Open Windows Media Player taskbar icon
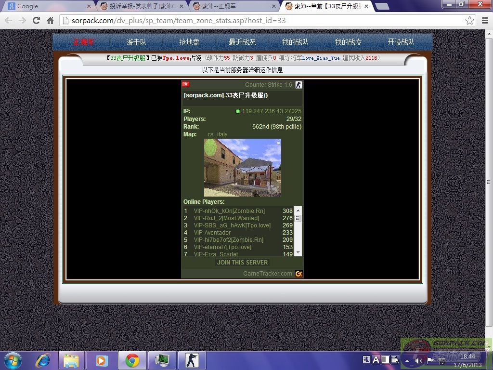Screen dimensions: 493x370 coord(102,360)
